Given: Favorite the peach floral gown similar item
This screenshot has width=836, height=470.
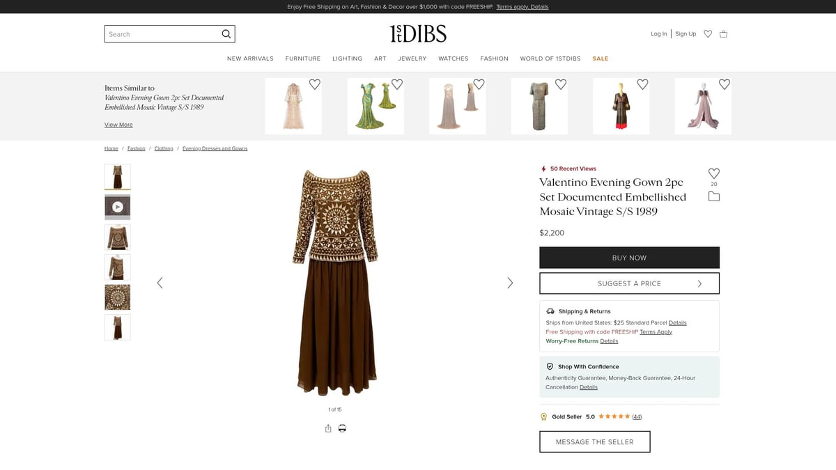Looking at the screenshot, I should coord(315,84).
